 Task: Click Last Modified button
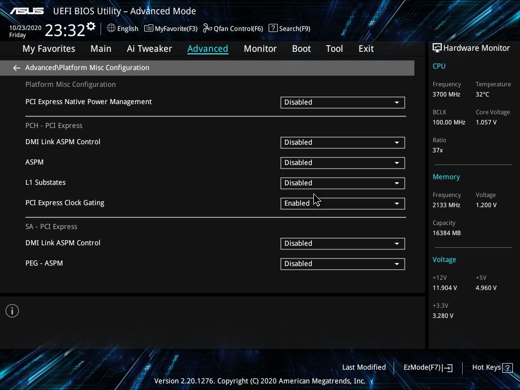tap(364, 368)
